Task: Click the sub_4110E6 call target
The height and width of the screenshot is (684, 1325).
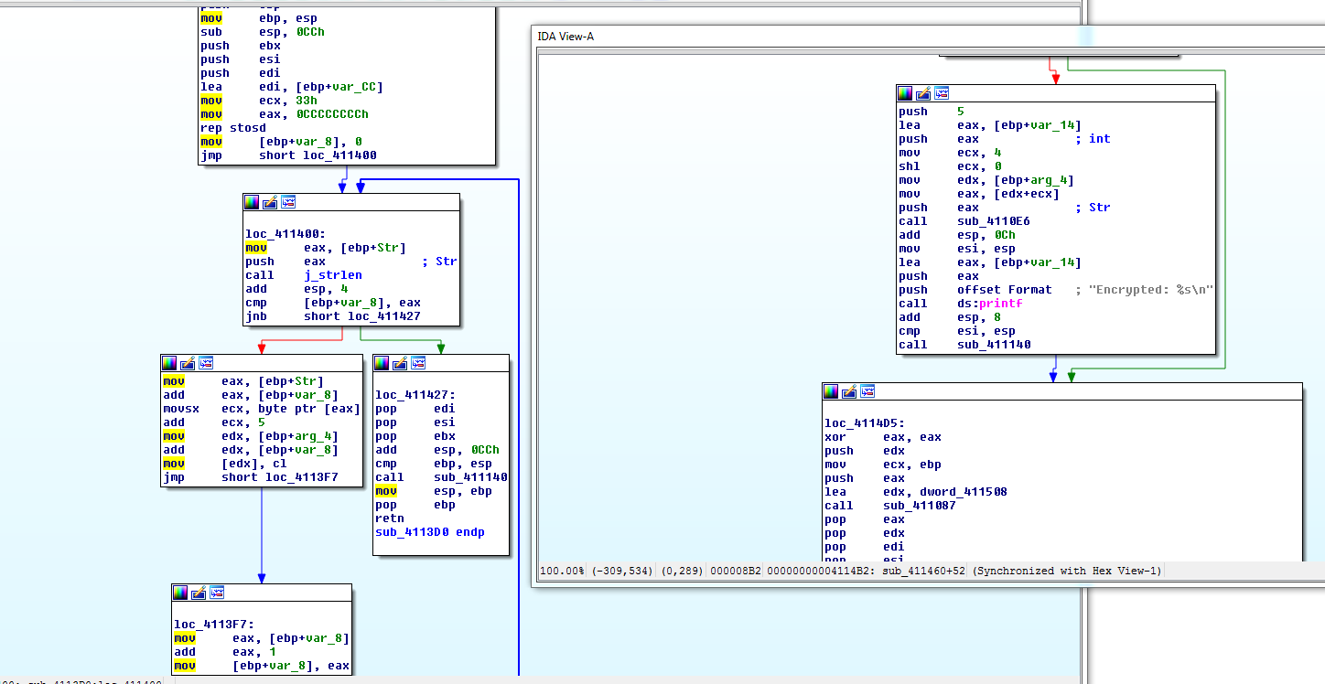Action: (993, 221)
